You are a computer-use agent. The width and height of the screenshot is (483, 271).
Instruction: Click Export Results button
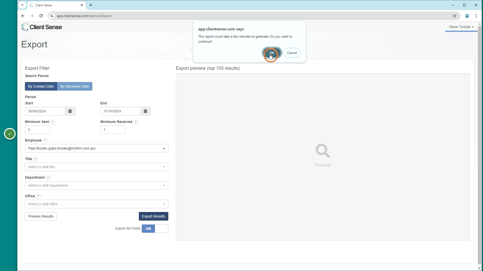(x=153, y=216)
